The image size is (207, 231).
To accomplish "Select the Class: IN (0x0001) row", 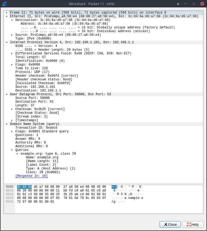I will 43,172.
